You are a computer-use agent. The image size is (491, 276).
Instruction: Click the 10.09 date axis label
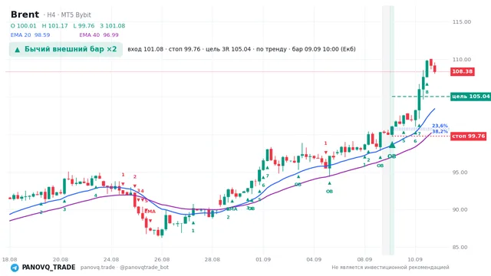click(x=415, y=259)
